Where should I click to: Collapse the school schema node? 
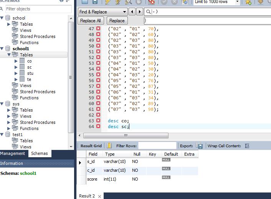click(x=2, y=18)
